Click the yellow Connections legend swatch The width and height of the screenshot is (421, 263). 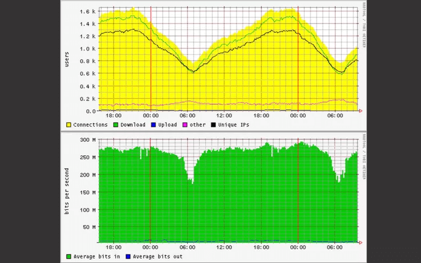pos(68,124)
